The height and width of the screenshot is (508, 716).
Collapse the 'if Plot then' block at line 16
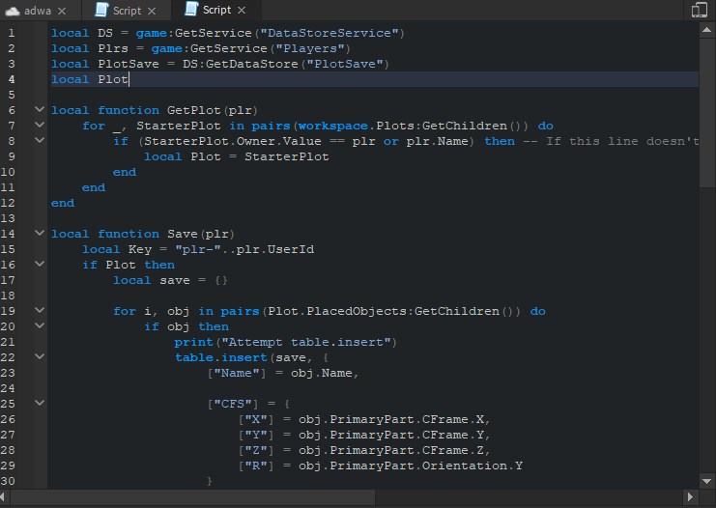pyautogui.click(x=40, y=264)
